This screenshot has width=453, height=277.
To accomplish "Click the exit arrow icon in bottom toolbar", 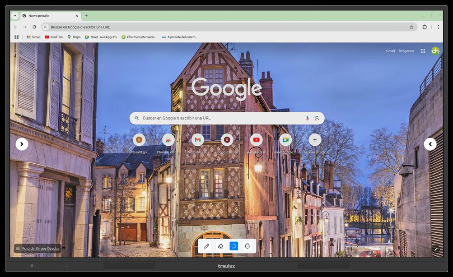I will point(248,246).
